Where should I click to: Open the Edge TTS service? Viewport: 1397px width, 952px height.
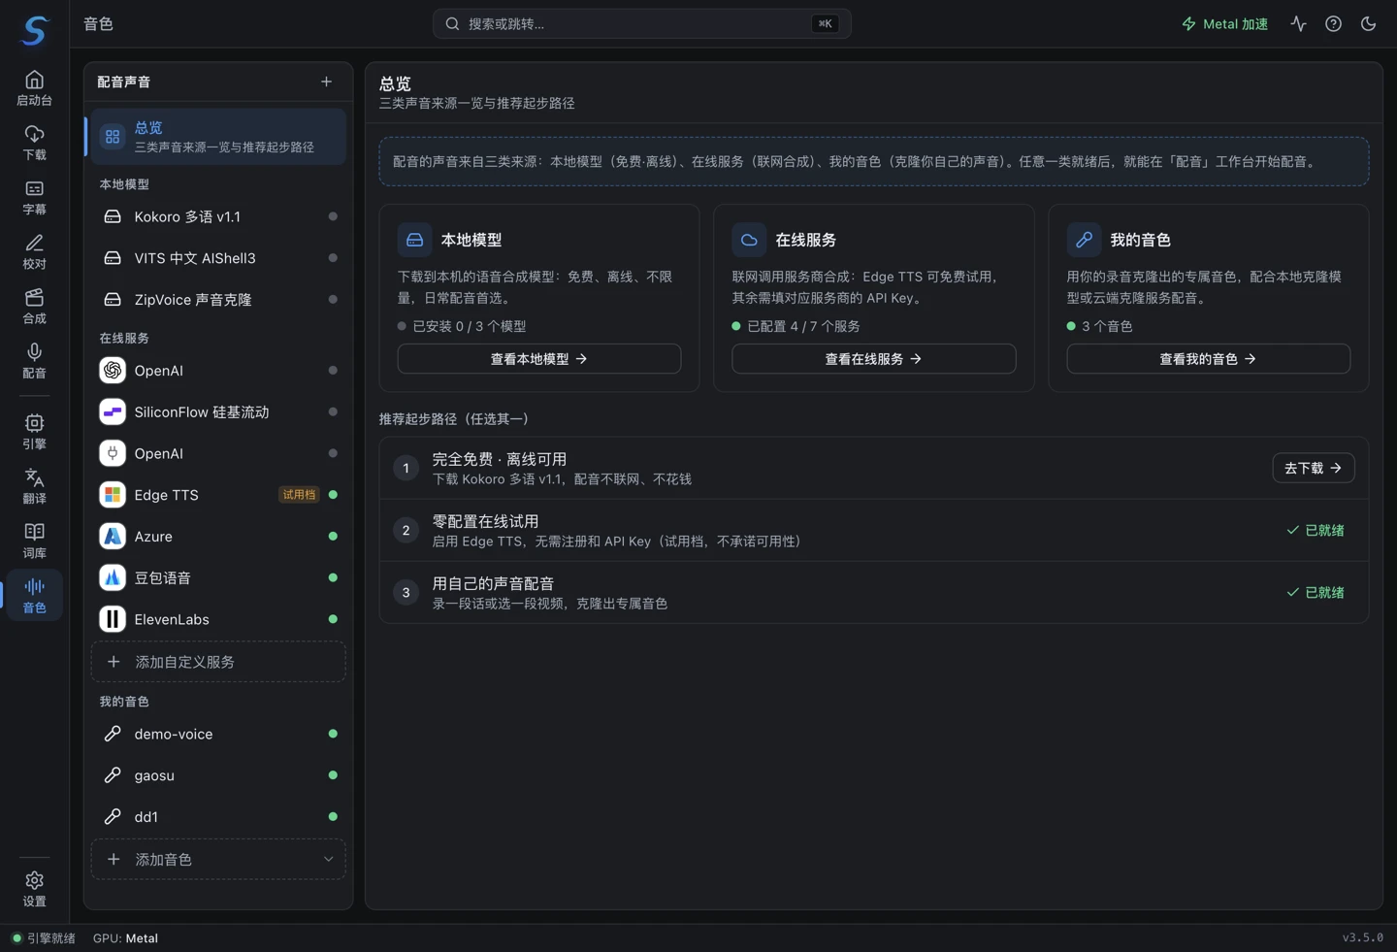pos(218,495)
